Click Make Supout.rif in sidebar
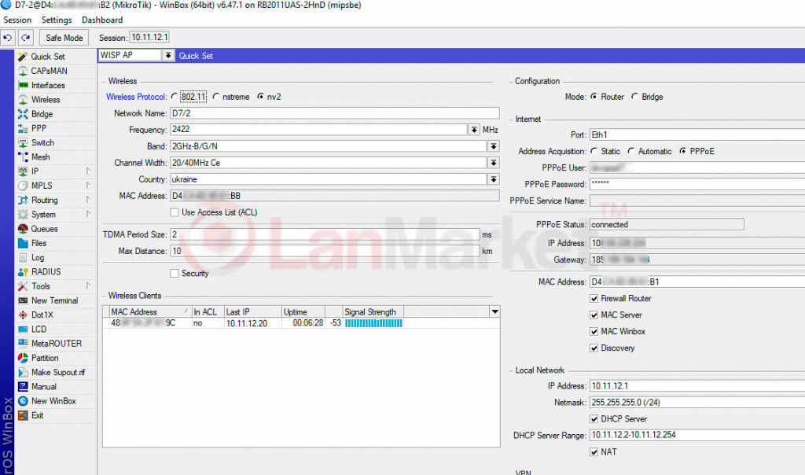 coord(57,372)
